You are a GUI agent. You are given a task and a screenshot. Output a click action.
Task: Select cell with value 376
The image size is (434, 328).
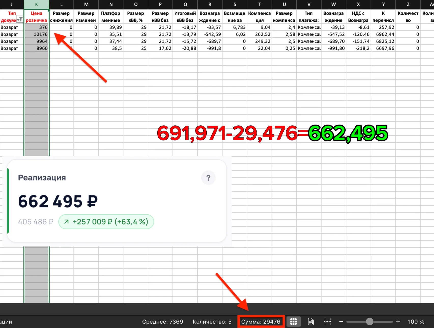pyautogui.click(x=36, y=27)
